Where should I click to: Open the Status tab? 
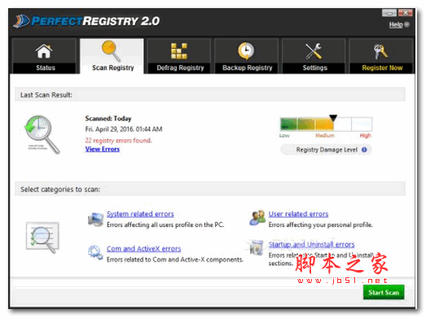44,56
